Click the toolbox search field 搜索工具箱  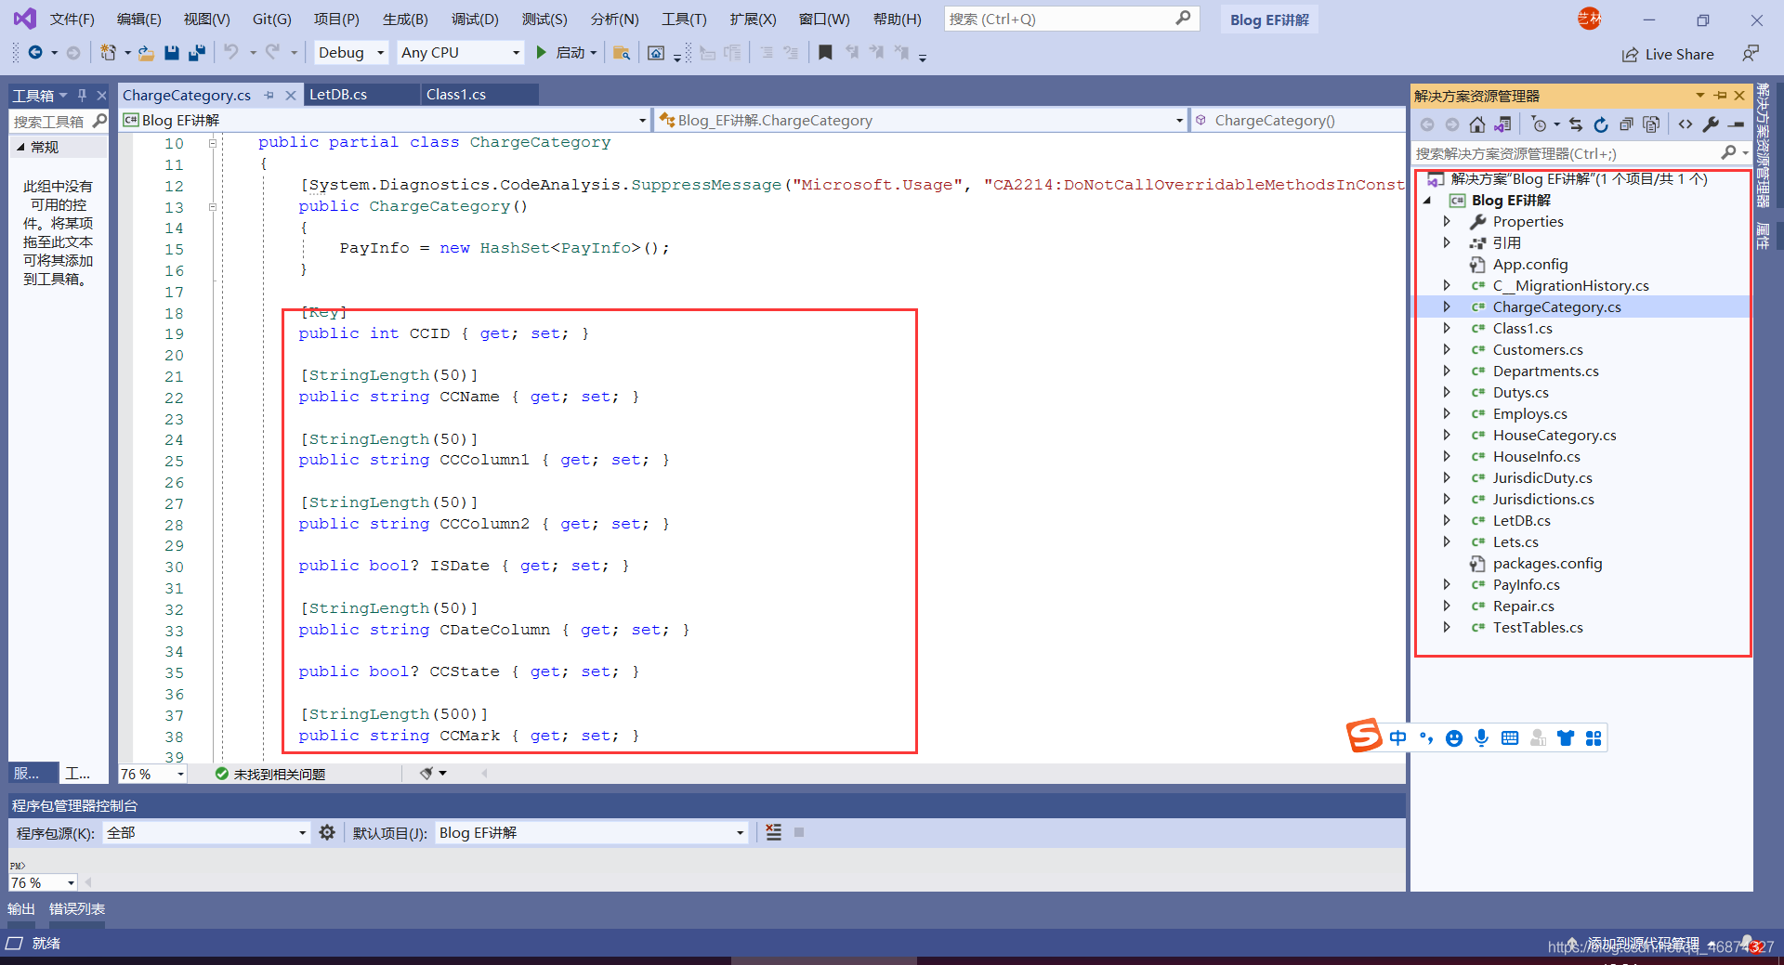[59, 121]
